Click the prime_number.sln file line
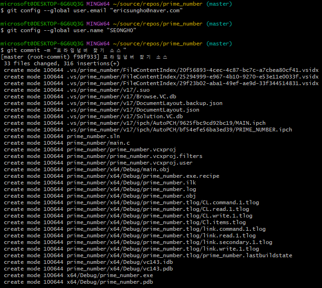Screen dimensions: 322x288 pyautogui.click(x=62, y=136)
